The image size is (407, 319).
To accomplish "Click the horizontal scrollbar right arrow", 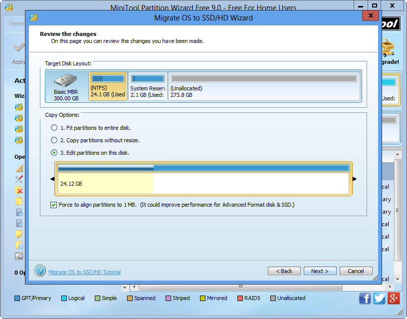I will click(390, 287).
